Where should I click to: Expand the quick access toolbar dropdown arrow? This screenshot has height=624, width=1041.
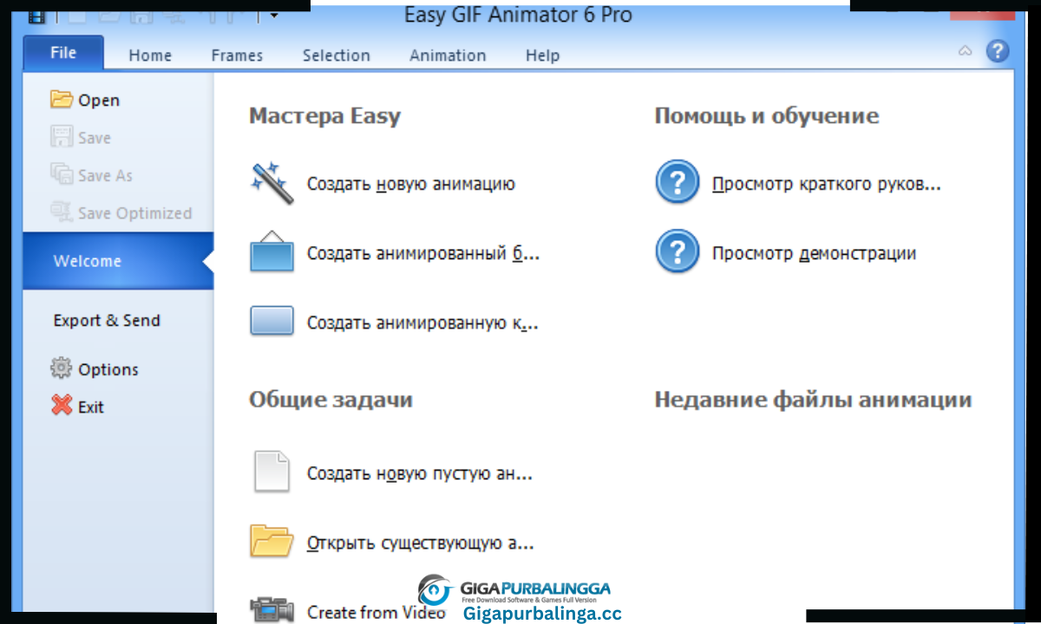click(273, 15)
